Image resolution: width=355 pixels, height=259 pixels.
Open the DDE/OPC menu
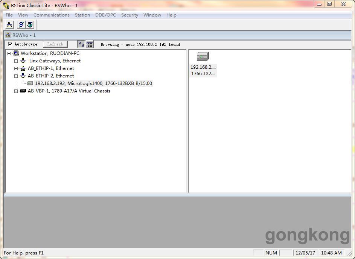tap(105, 15)
